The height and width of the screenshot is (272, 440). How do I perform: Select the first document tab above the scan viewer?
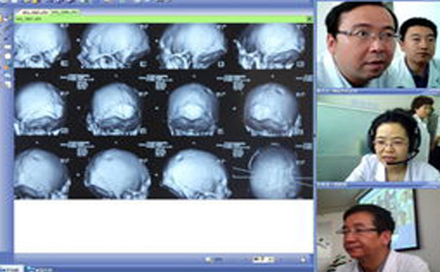click(x=34, y=12)
